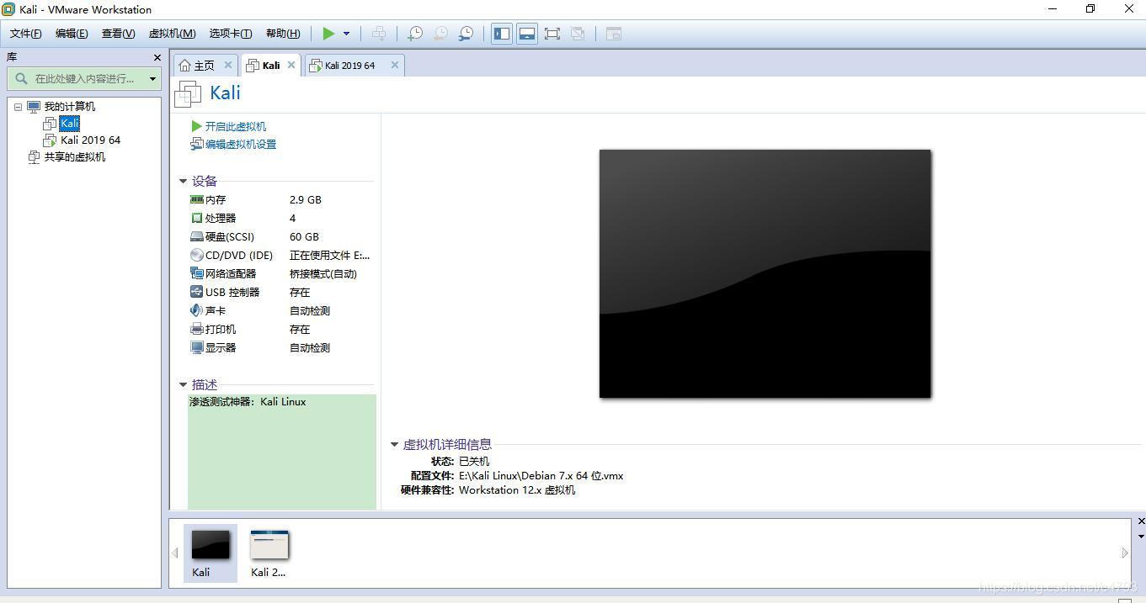Click the 60 GB hard disk value
1146x603 pixels.
click(304, 237)
